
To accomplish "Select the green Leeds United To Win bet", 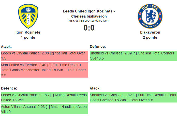I will pos(44,97).
